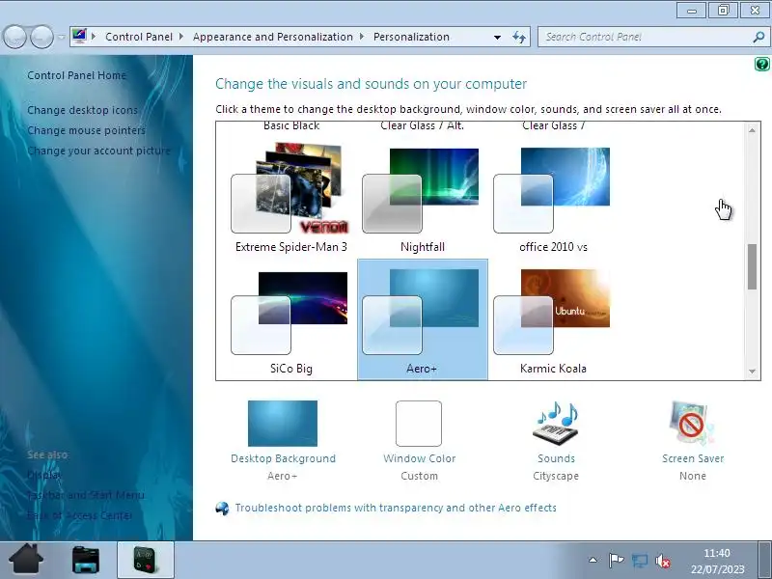Open Action Center flag tray icon
The image size is (772, 579).
pyautogui.click(x=616, y=560)
